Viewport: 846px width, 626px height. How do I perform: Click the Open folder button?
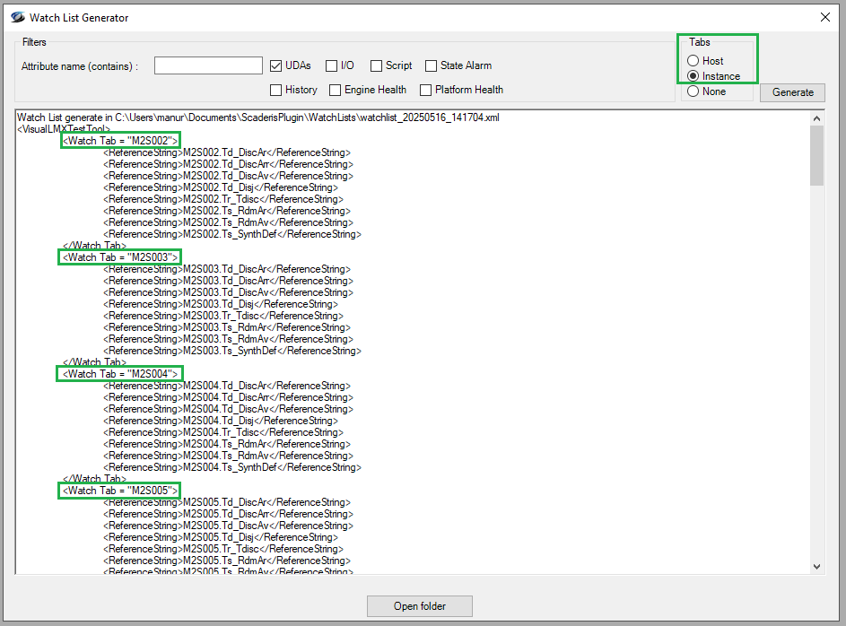click(419, 606)
